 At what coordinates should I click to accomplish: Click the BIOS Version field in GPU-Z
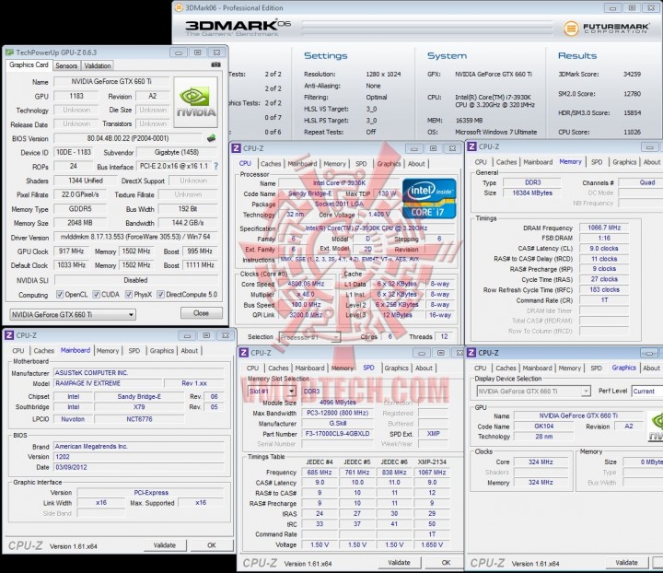[128, 138]
